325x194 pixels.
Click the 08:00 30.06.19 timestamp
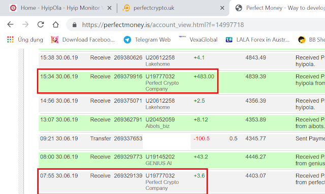click(59, 157)
